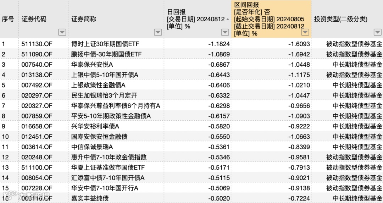Viewport: 383px width, 203px height.
Task: Select fund name 上银中债5-10年国开债A
Action: click(x=105, y=75)
